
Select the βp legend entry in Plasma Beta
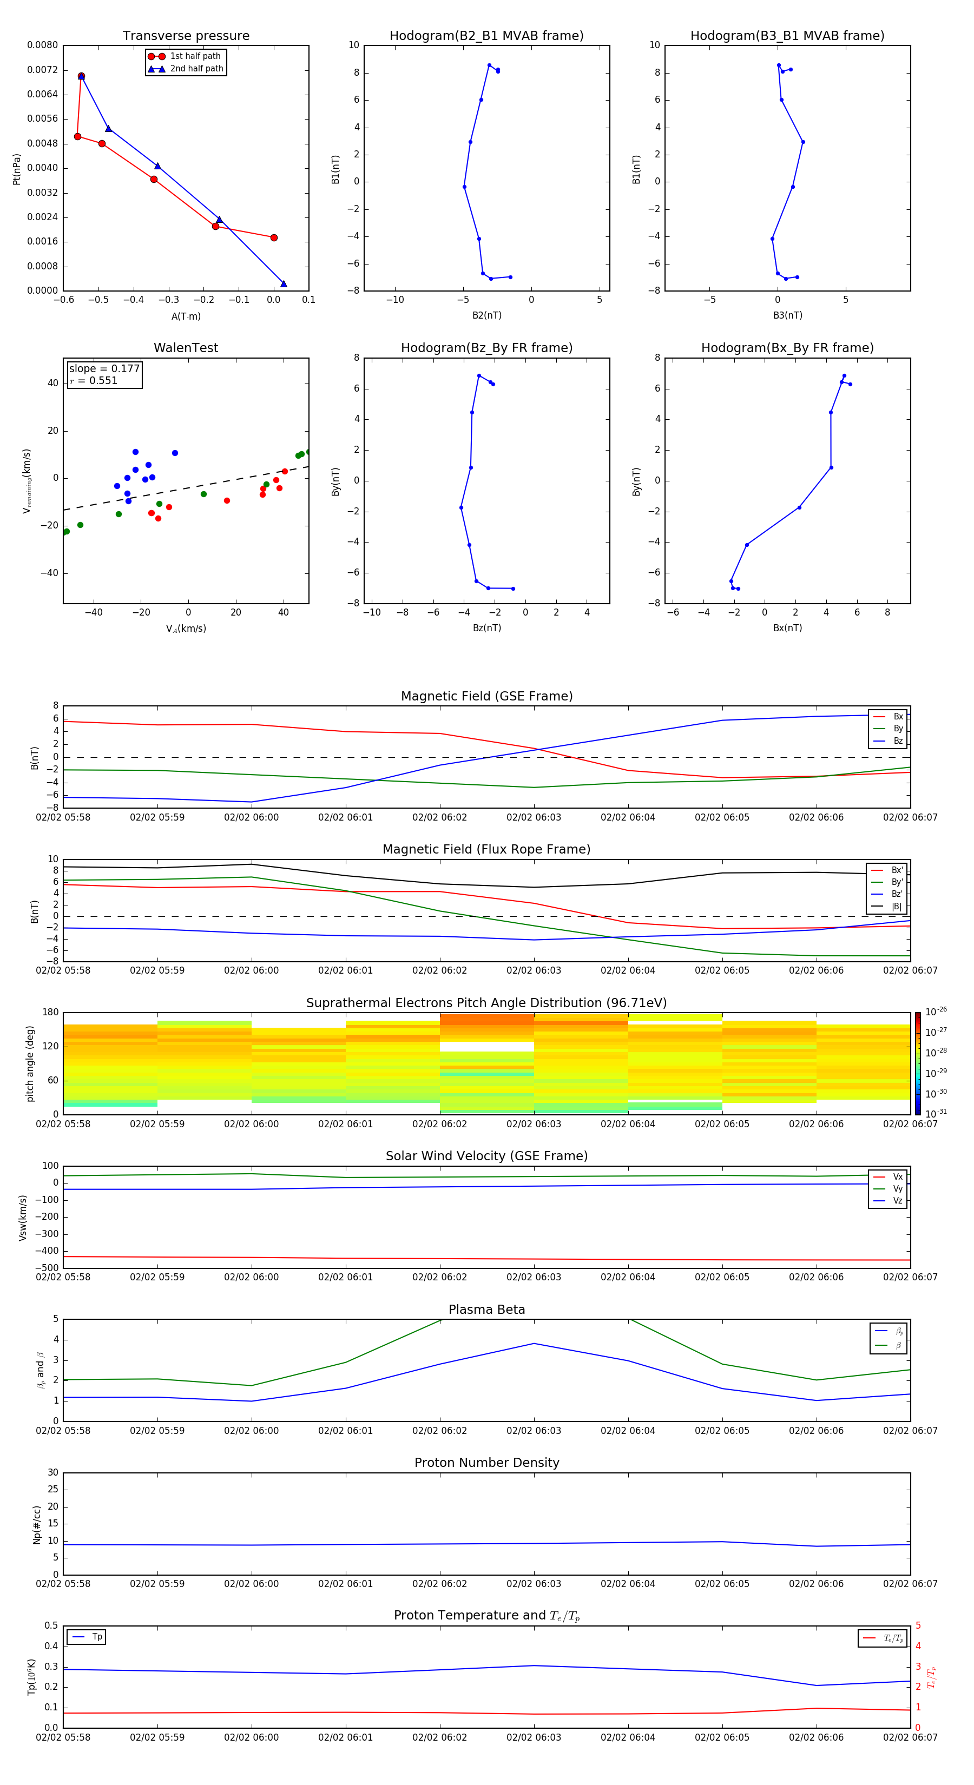click(889, 1331)
